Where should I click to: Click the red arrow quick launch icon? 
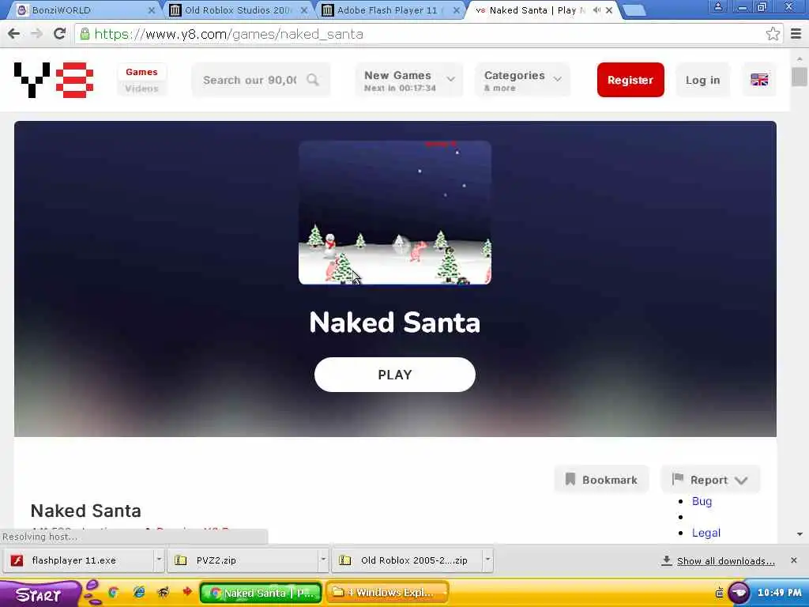coord(186,592)
